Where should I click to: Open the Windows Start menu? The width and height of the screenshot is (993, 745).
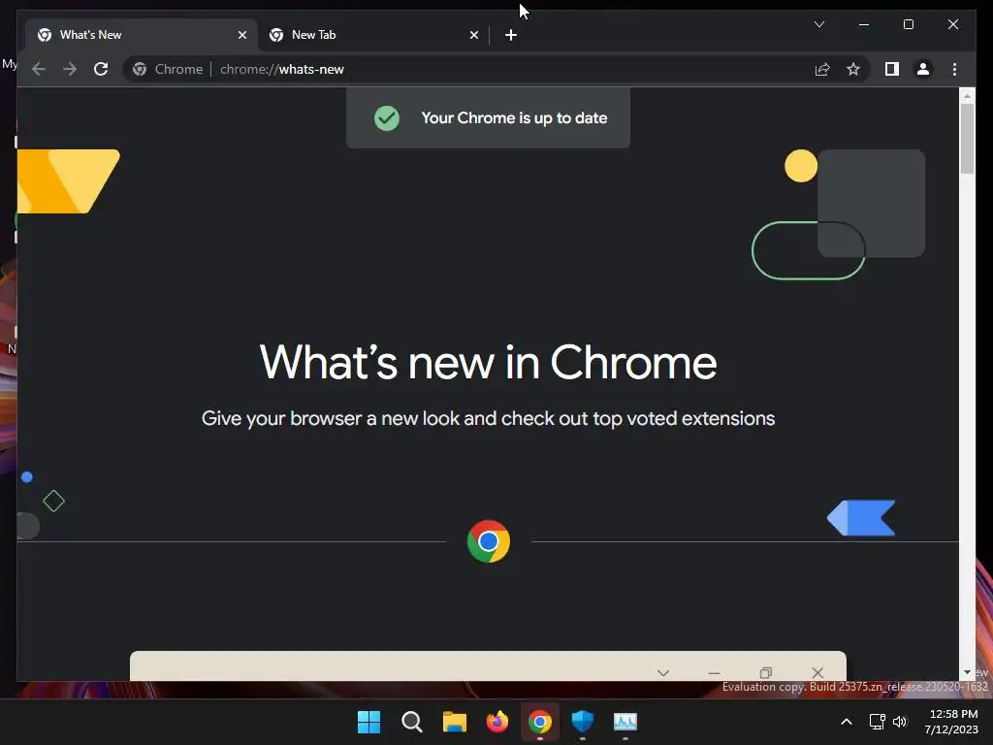368,722
